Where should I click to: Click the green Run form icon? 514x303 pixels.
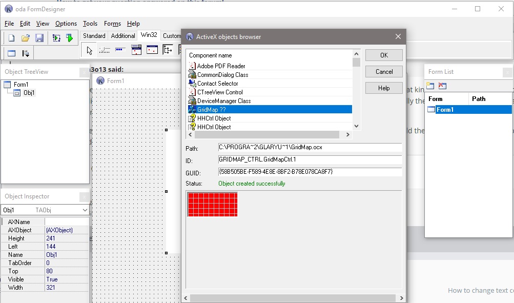[70, 38]
